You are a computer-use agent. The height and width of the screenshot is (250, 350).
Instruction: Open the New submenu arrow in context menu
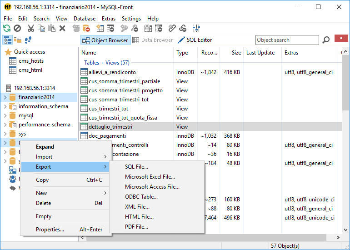(105, 193)
